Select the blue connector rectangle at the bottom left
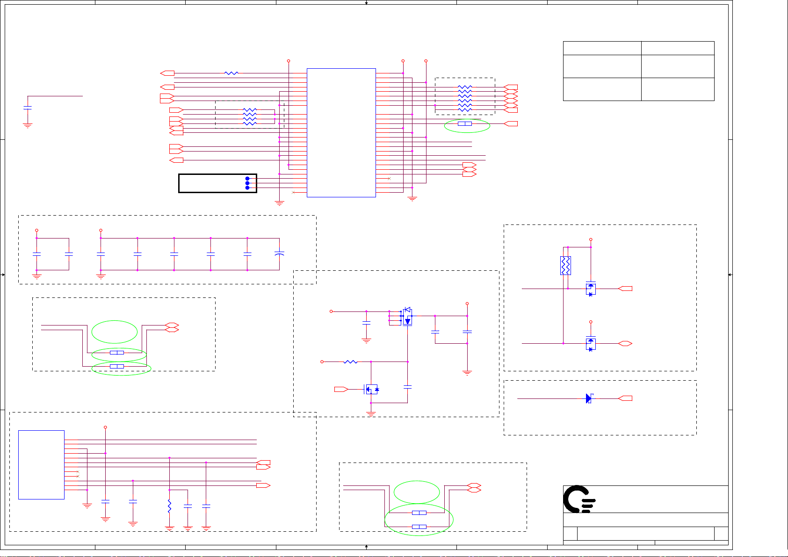This screenshot has width=788, height=557. 41,465
